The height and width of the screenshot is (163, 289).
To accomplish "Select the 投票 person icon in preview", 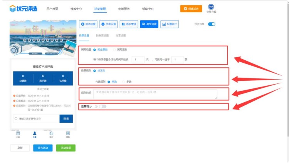I will [35, 133].
